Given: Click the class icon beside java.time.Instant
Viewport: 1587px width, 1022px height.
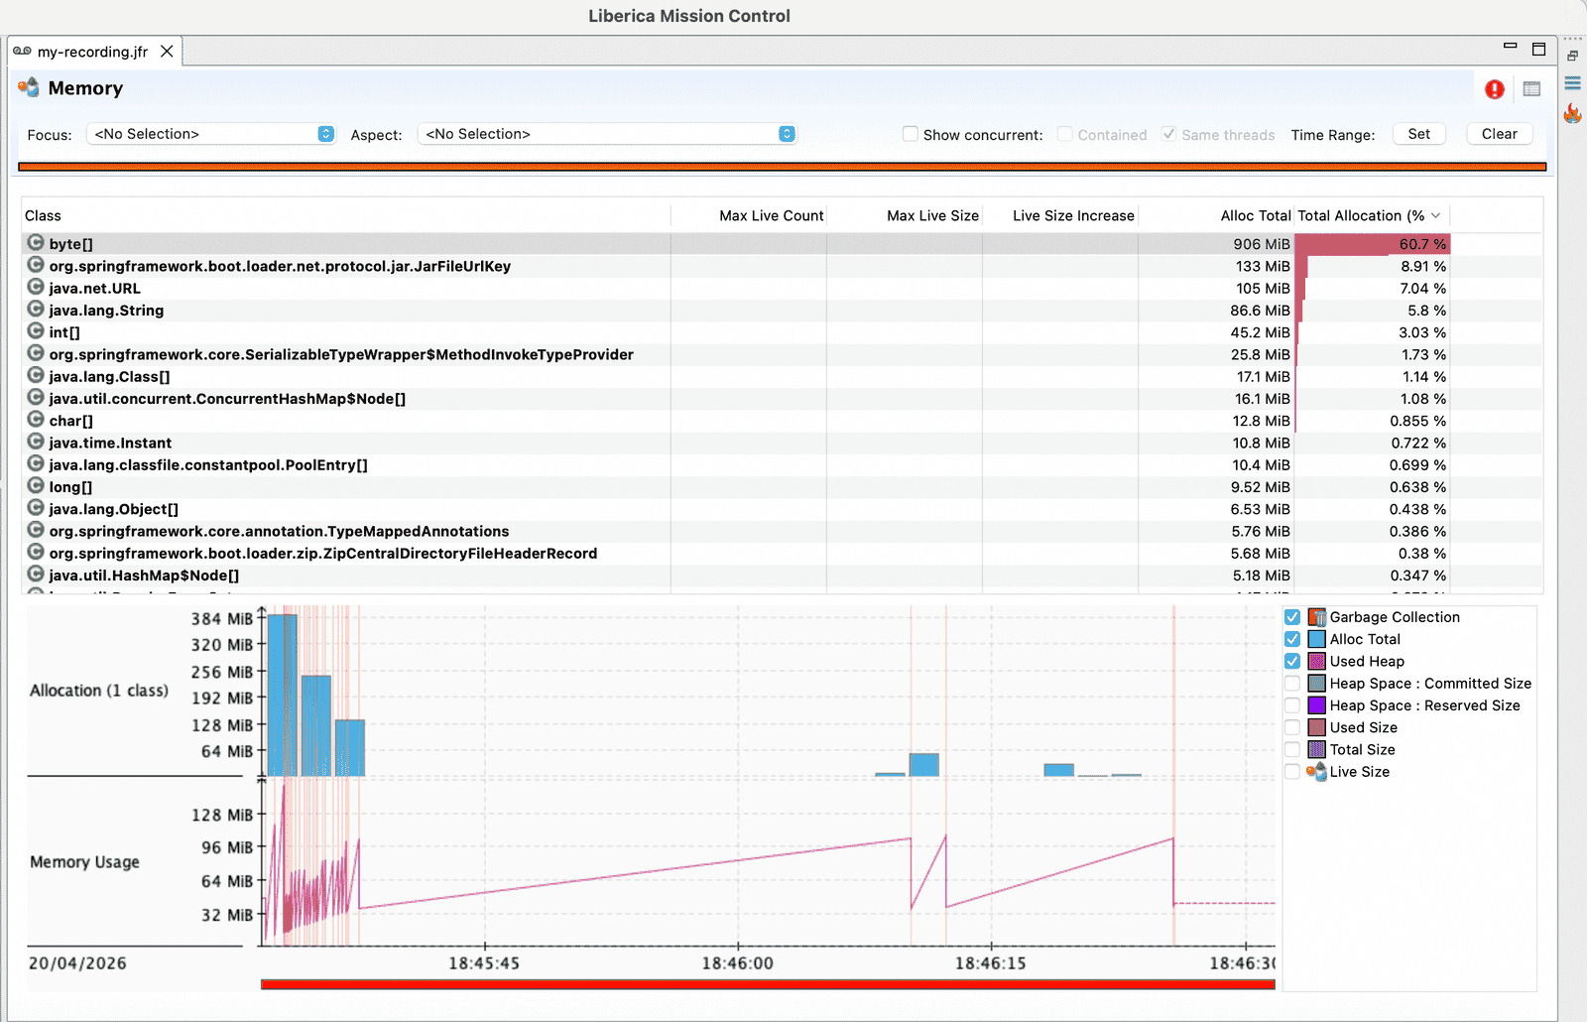Looking at the screenshot, I should click(x=36, y=442).
